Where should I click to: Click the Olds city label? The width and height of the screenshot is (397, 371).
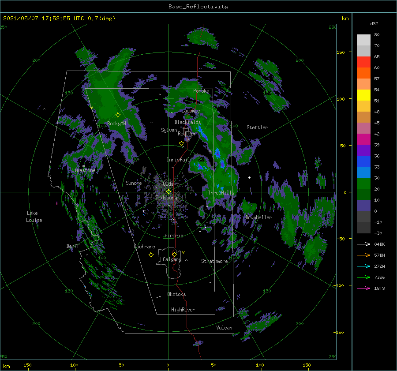pyautogui.click(x=168, y=184)
